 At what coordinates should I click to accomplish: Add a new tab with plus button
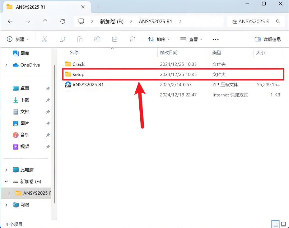(99, 7)
